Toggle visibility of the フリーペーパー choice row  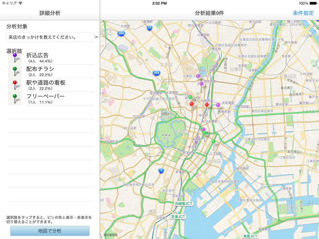(57, 99)
